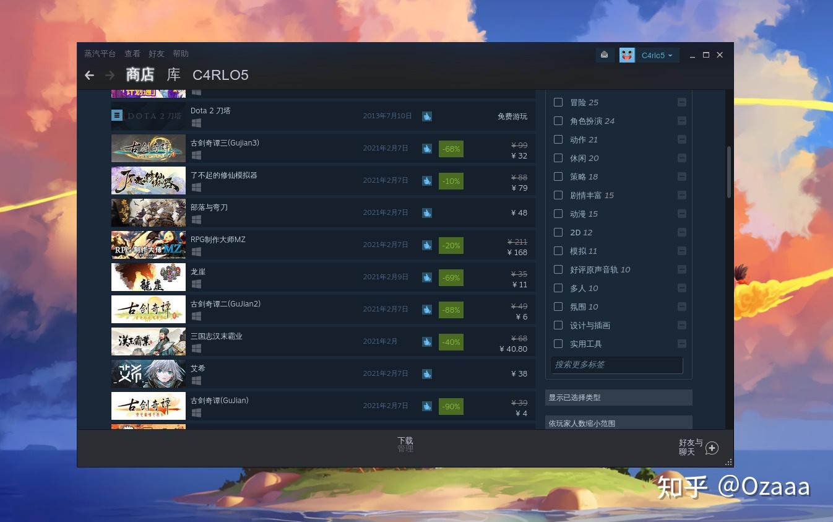This screenshot has width=833, height=522.
Task: Open the RPG制作大师MZ game title
Action: (x=218, y=240)
